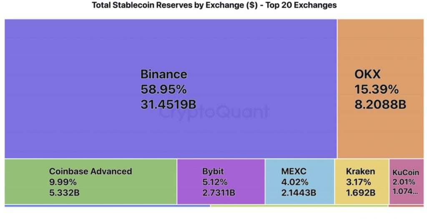Screen dimensions: 427x219
Task: Click Binance's 58.95% share text
Action: pyautogui.click(x=163, y=90)
